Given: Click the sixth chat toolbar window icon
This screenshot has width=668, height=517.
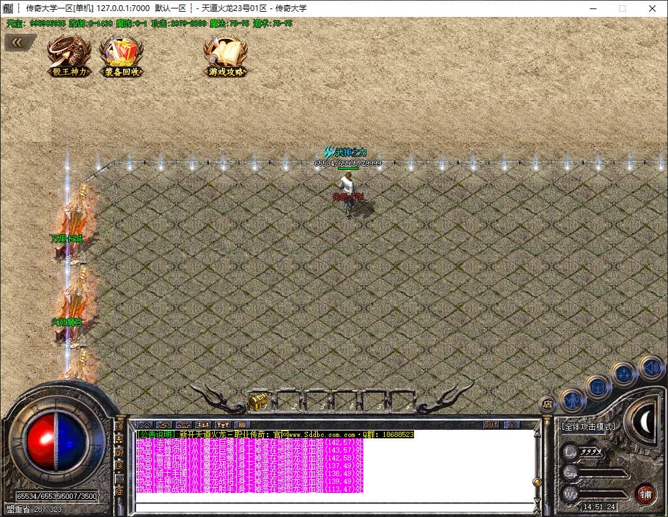Looking at the screenshot, I should [242, 425].
